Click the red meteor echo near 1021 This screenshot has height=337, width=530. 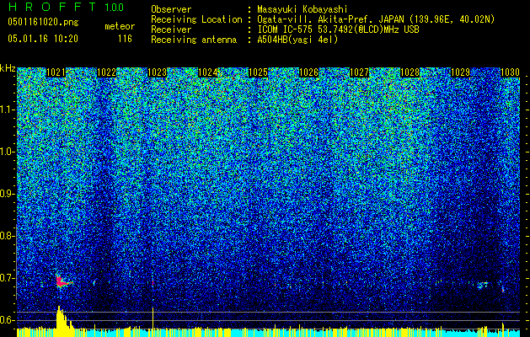pyautogui.click(x=62, y=281)
